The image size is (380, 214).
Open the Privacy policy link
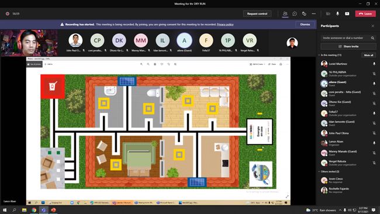(225, 25)
